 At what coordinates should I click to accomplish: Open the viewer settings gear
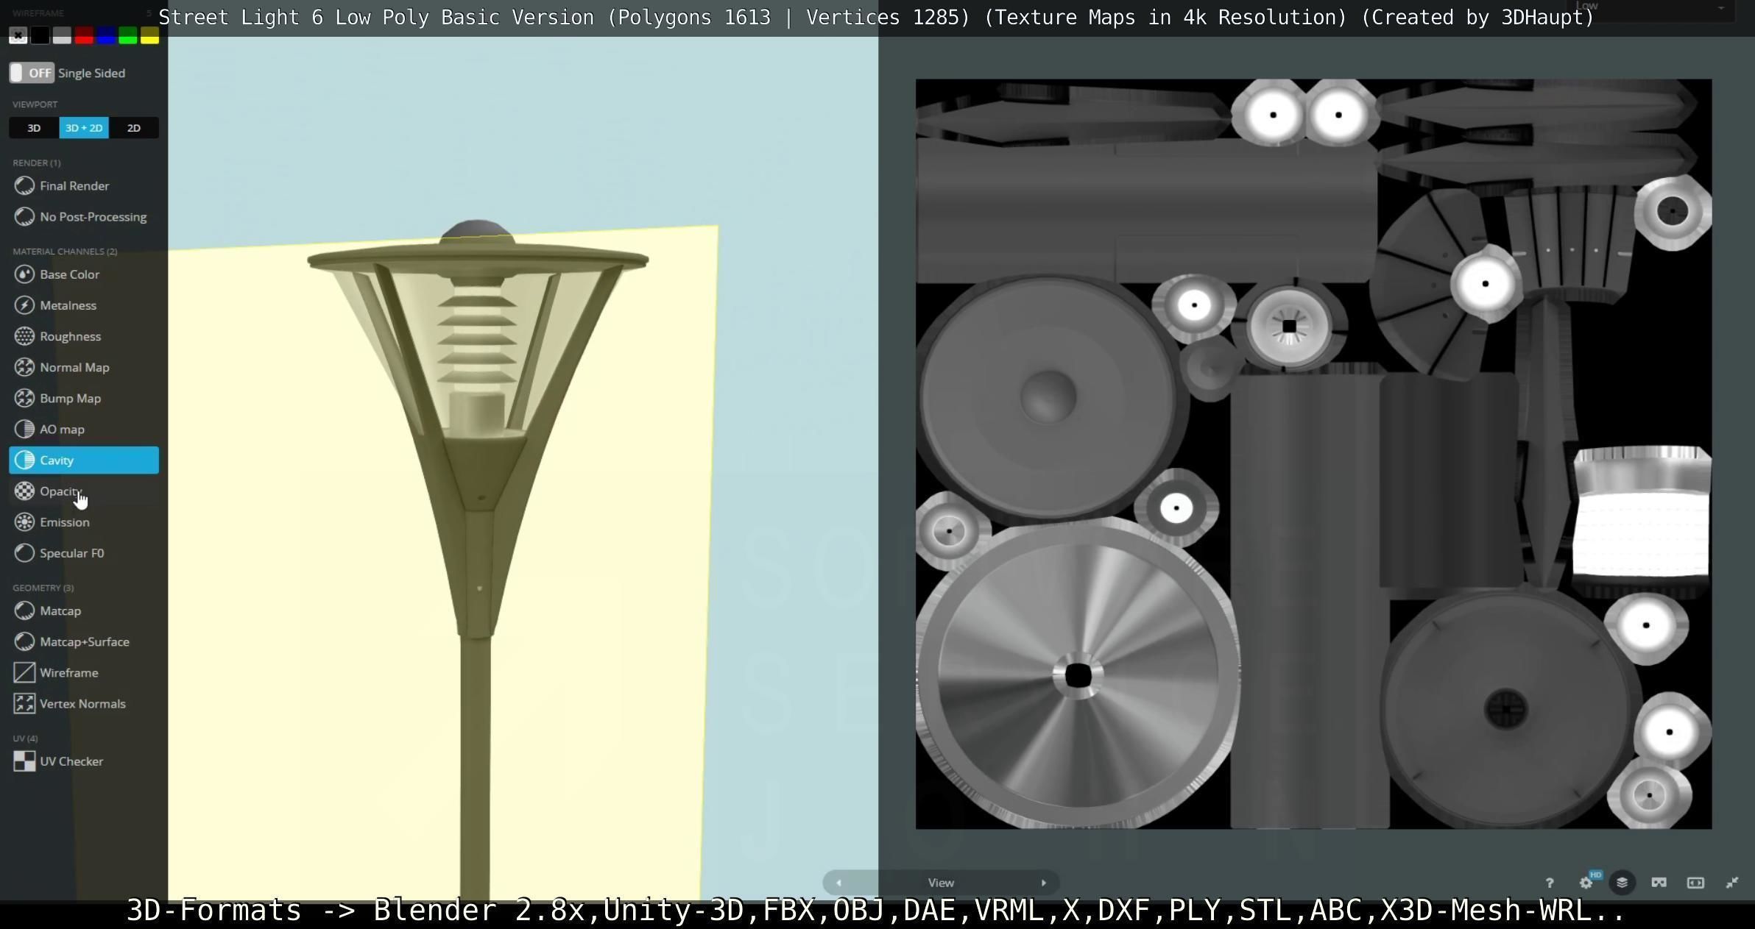tap(1586, 883)
